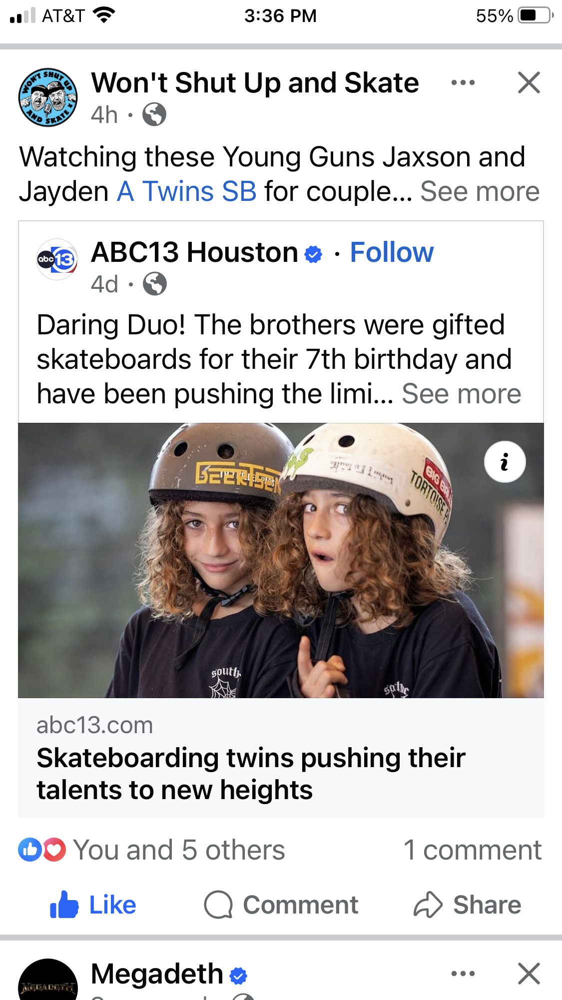This screenshot has height=1000, width=562.
Task: Follow ABC13 Houston
Action: (x=392, y=252)
